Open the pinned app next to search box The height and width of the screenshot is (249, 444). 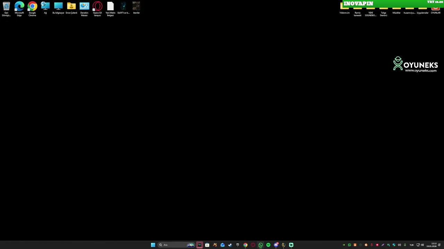tap(199, 245)
